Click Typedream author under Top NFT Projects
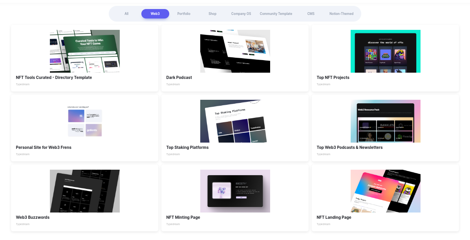 click(x=324, y=84)
